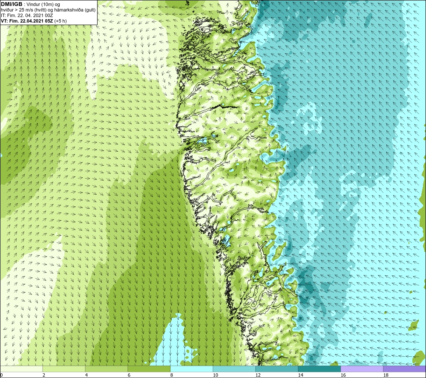The image size is (426, 378).
Task: Click the 12–14 m/s teal legend swatch
Action: 276,369
